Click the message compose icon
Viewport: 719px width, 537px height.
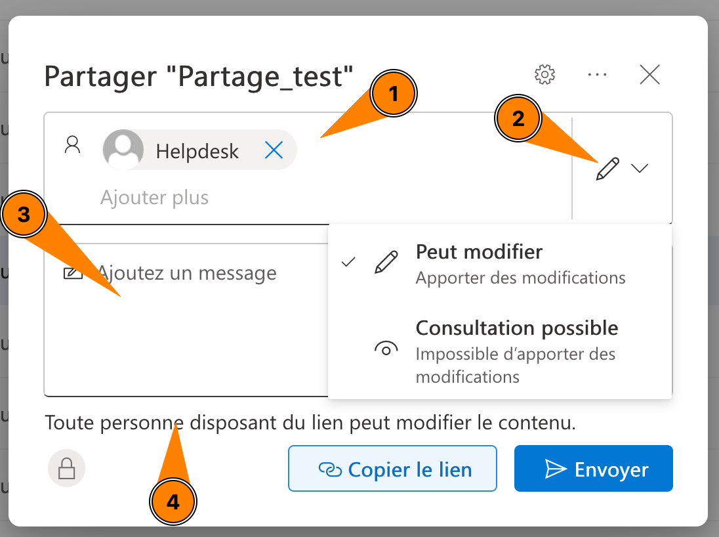pyautogui.click(x=73, y=274)
